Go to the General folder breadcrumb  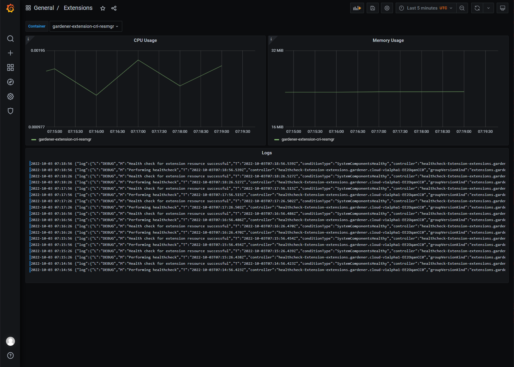pyautogui.click(x=44, y=8)
